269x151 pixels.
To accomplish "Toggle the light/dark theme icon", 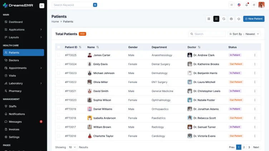I will coord(254,5).
